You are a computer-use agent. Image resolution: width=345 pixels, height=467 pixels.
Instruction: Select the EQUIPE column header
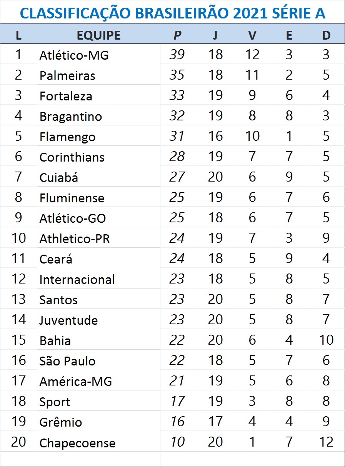(x=98, y=35)
